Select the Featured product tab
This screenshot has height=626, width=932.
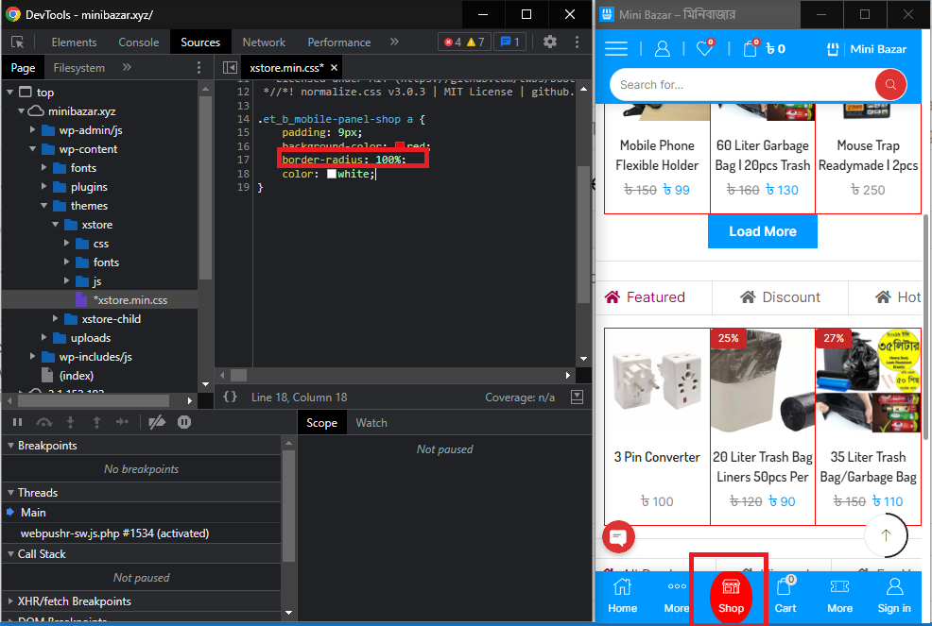pos(645,297)
